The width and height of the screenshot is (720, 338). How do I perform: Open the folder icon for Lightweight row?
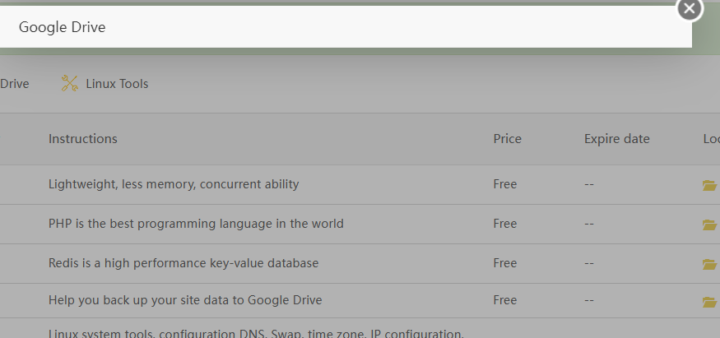[x=709, y=185]
